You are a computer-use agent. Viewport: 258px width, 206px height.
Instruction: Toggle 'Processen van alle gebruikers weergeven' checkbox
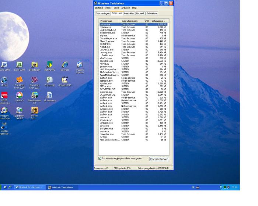(101, 159)
